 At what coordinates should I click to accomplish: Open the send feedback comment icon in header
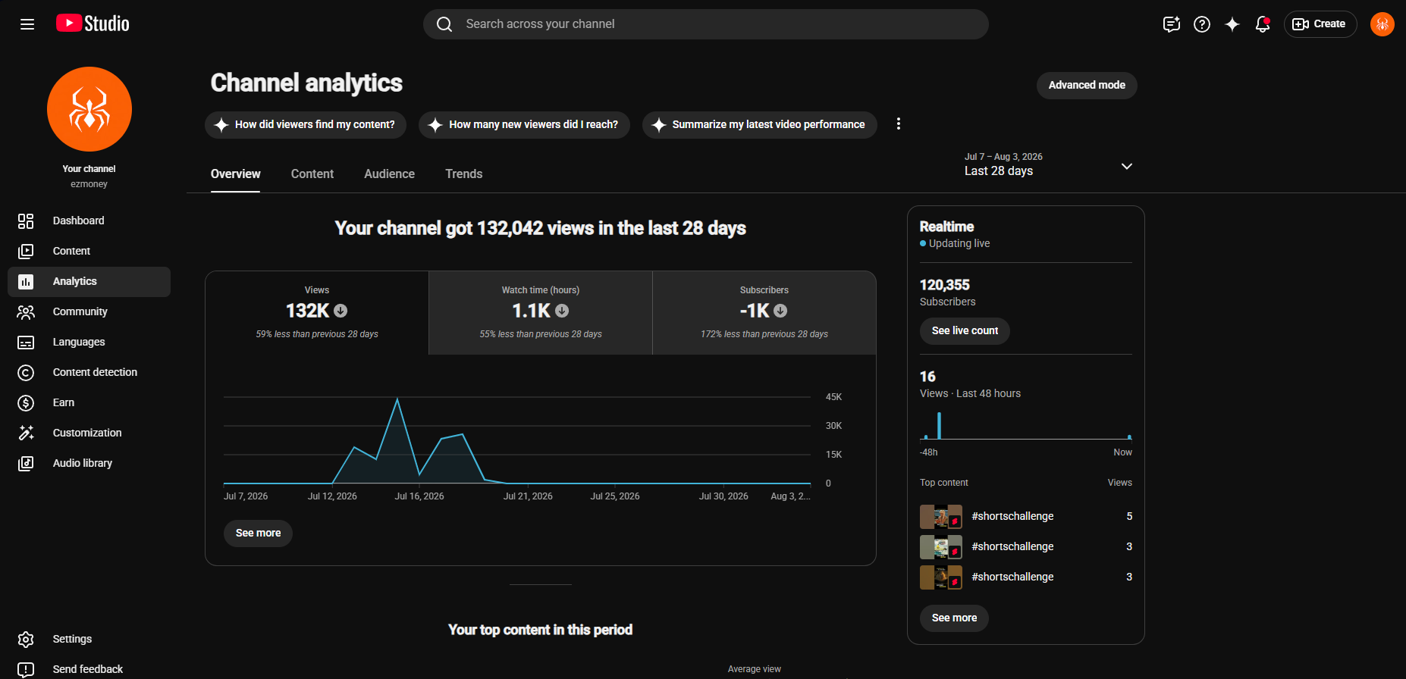click(x=1172, y=24)
